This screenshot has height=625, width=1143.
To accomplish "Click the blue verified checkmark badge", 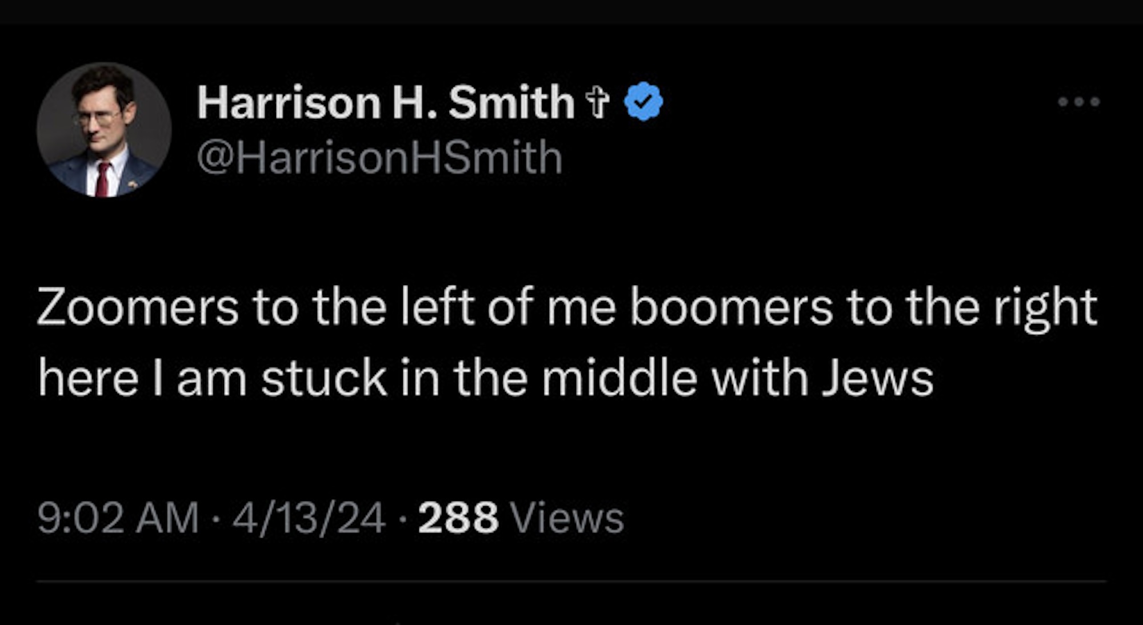I will tap(644, 102).
